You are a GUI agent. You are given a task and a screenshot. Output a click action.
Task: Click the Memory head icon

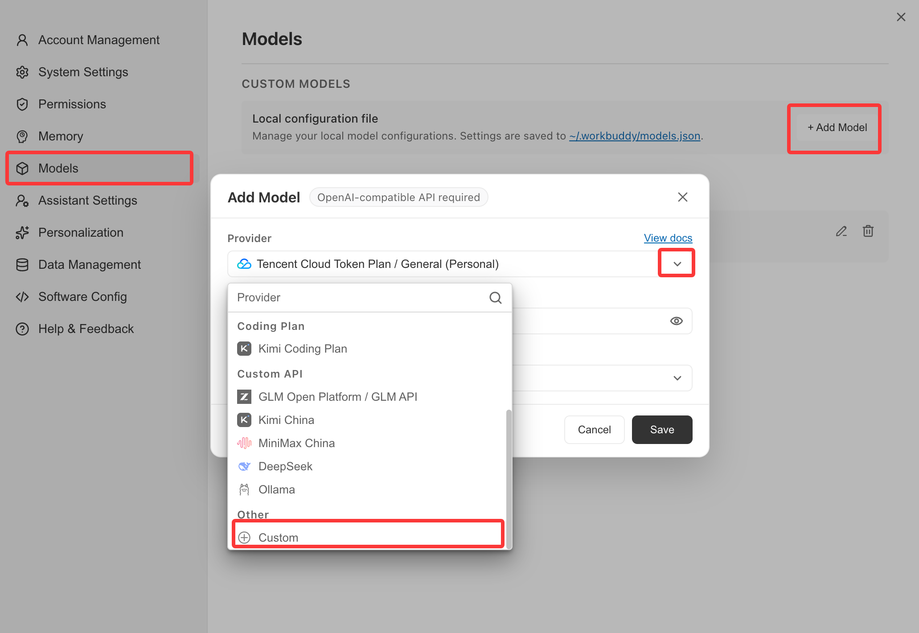(22, 136)
